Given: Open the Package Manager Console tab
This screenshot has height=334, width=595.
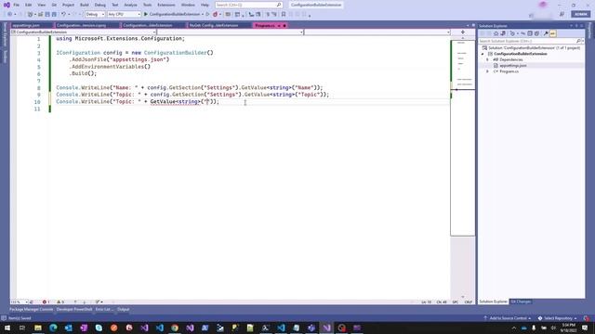Looking at the screenshot, I should click(31, 309).
